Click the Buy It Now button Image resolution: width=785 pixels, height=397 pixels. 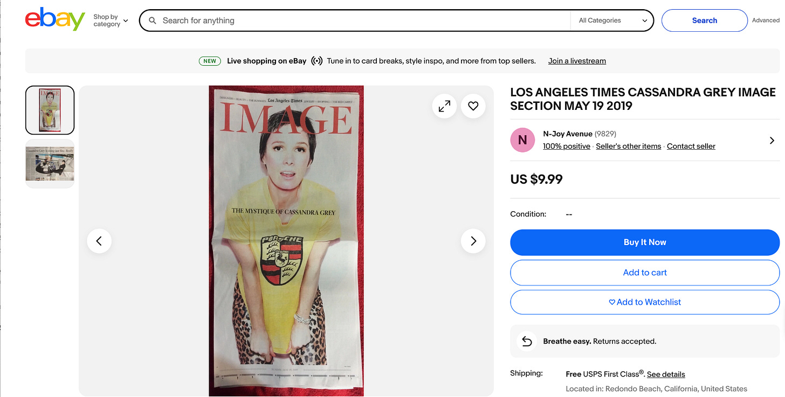pos(645,242)
